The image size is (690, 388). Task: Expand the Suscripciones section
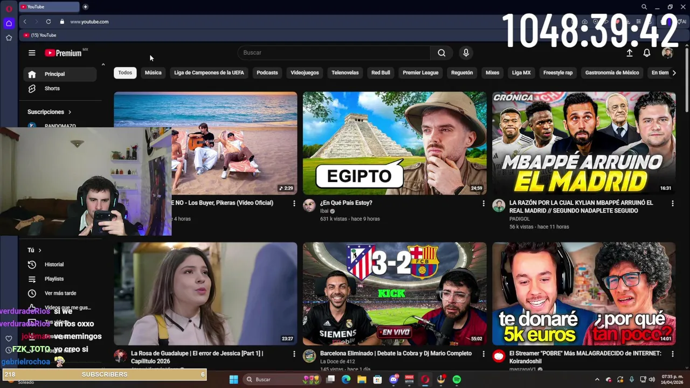click(x=50, y=112)
